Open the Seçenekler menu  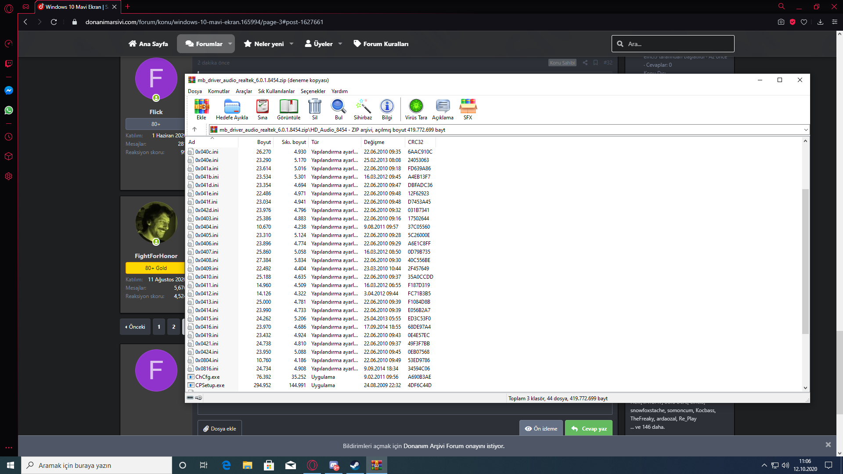(x=313, y=91)
